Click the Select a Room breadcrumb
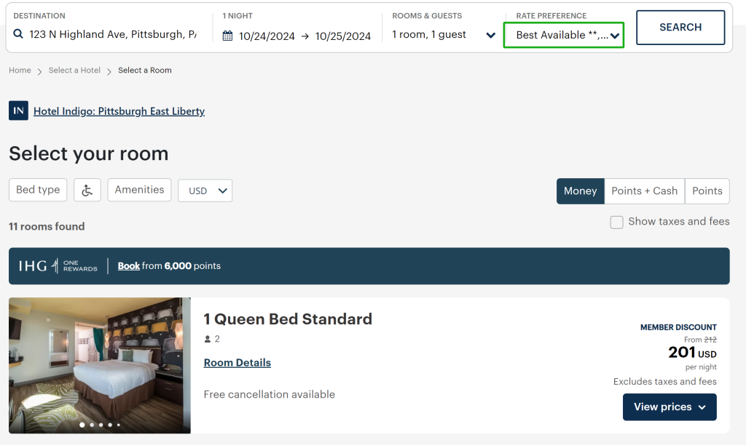Image resolution: width=746 pixels, height=445 pixels. coord(145,71)
